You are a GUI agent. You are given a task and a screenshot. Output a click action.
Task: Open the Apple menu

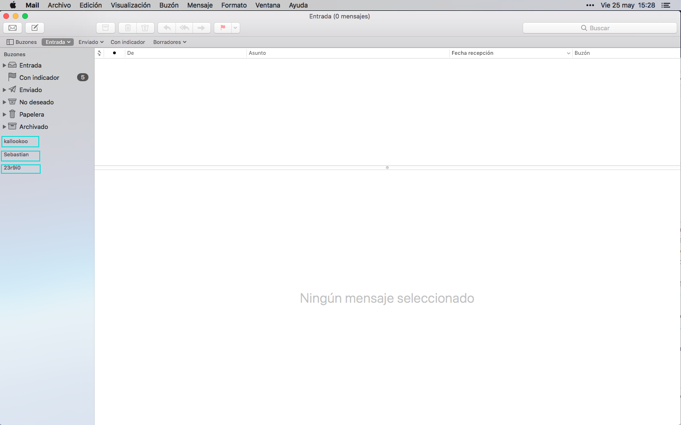(x=13, y=5)
